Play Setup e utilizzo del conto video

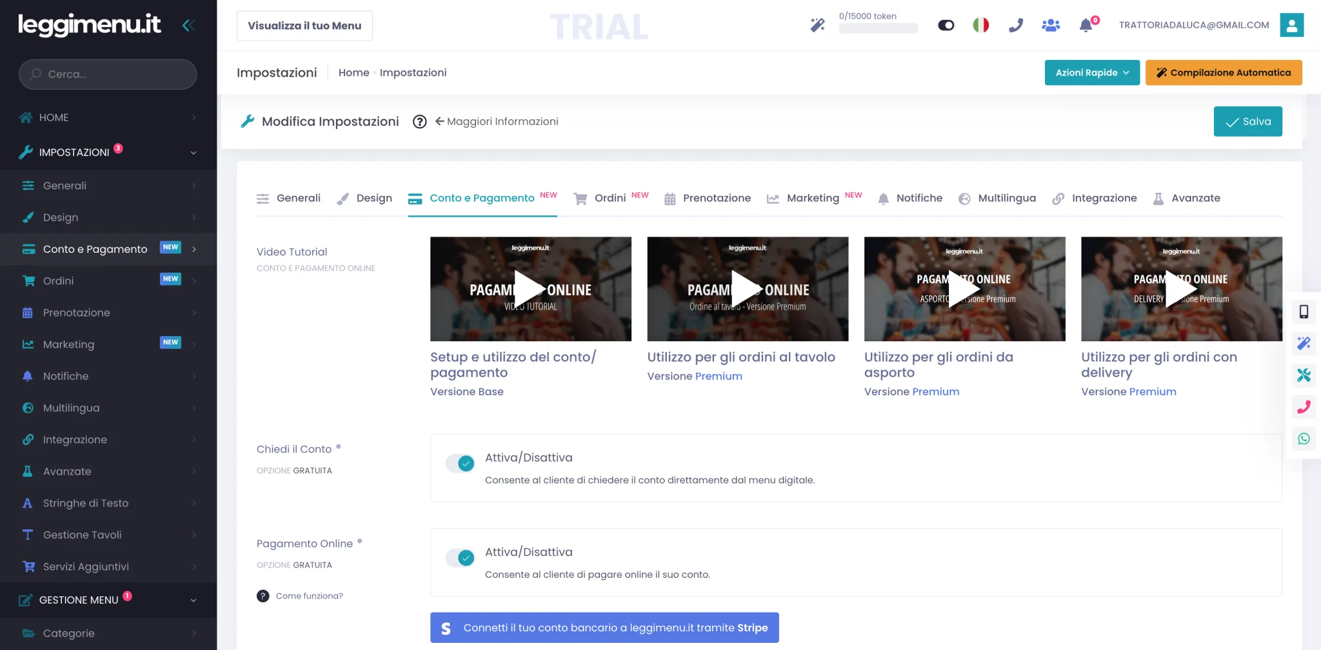point(531,289)
